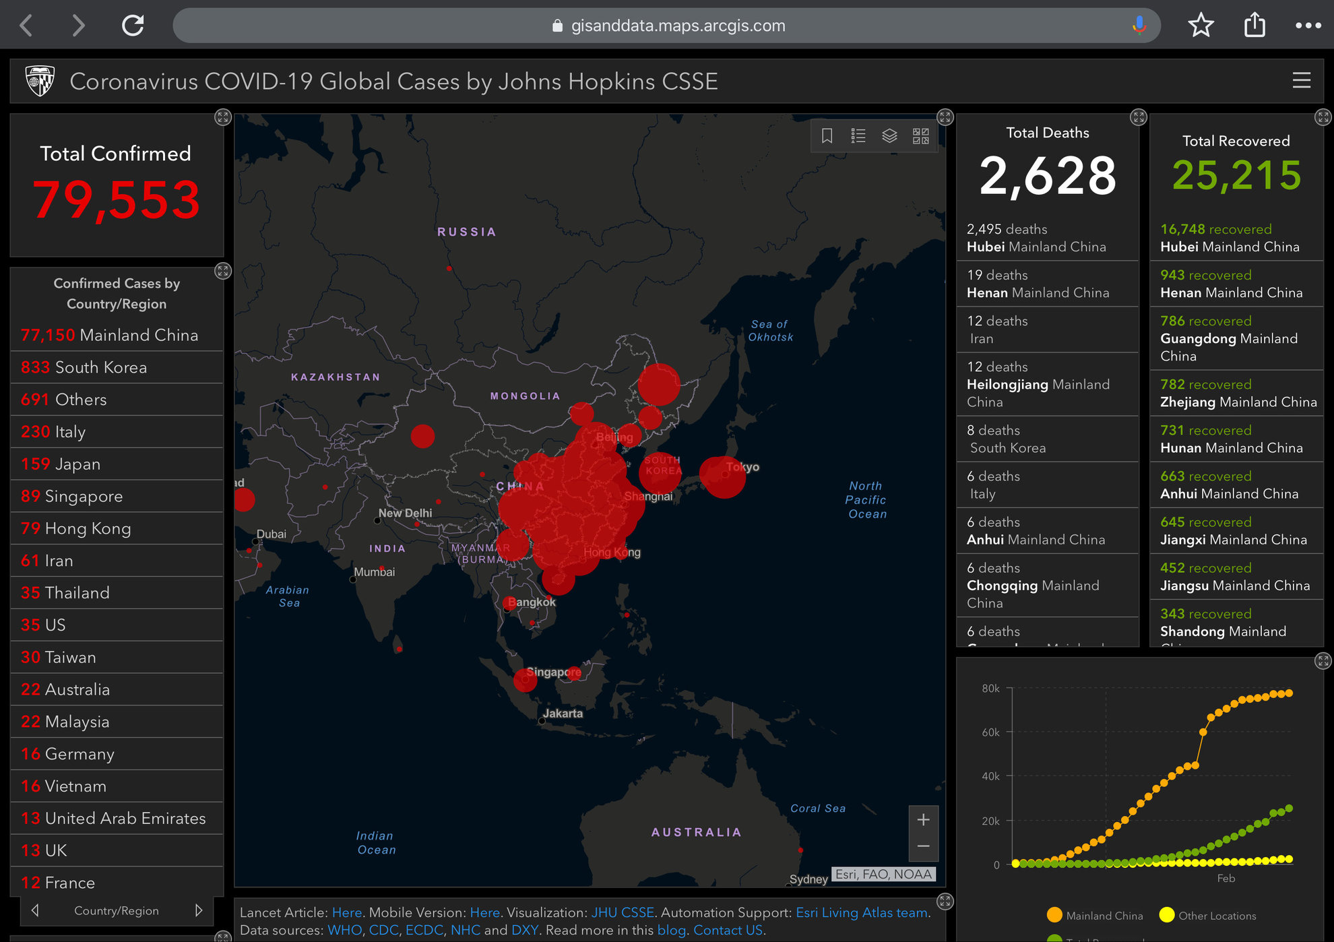Screen dimensions: 1334x942
Task: Select Iran with 61 cases in list
Action: click(117, 561)
